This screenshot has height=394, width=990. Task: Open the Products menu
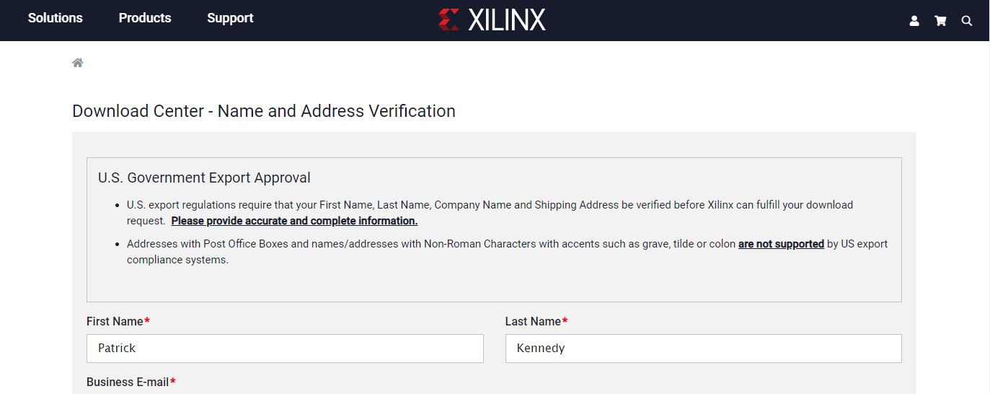[x=145, y=18]
